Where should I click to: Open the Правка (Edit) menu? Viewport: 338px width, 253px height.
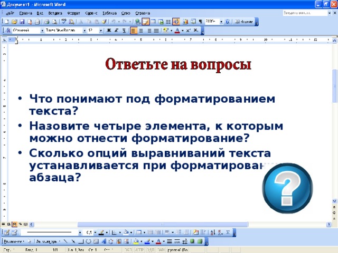click(25, 13)
